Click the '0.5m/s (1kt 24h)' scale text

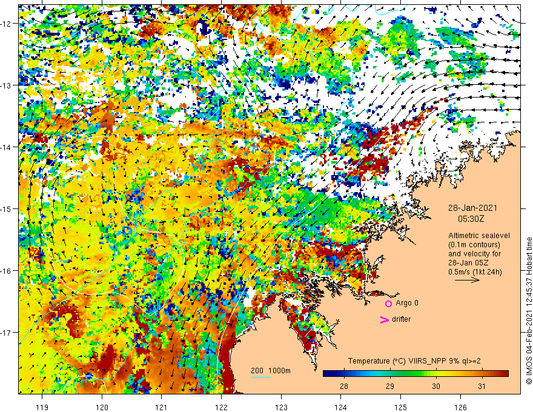(x=475, y=272)
